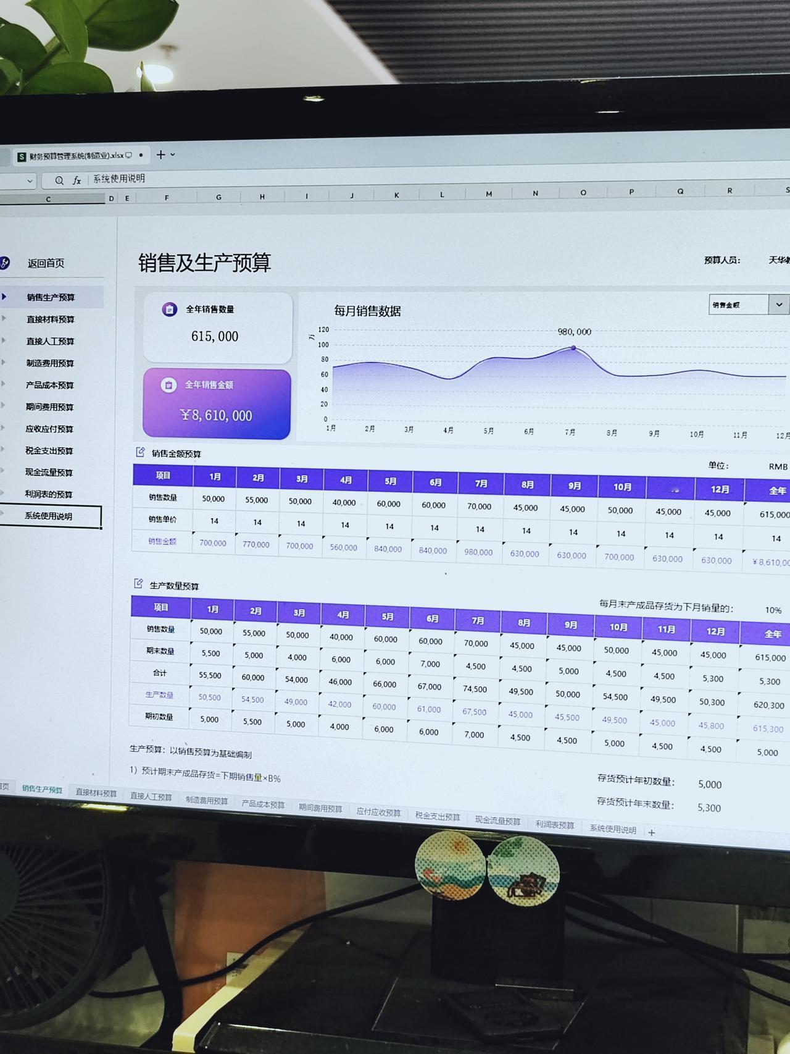Image resolution: width=790 pixels, height=1054 pixels.
Task: Open 现金流量预算 in sidebar
Action: click(x=49, y=473)
